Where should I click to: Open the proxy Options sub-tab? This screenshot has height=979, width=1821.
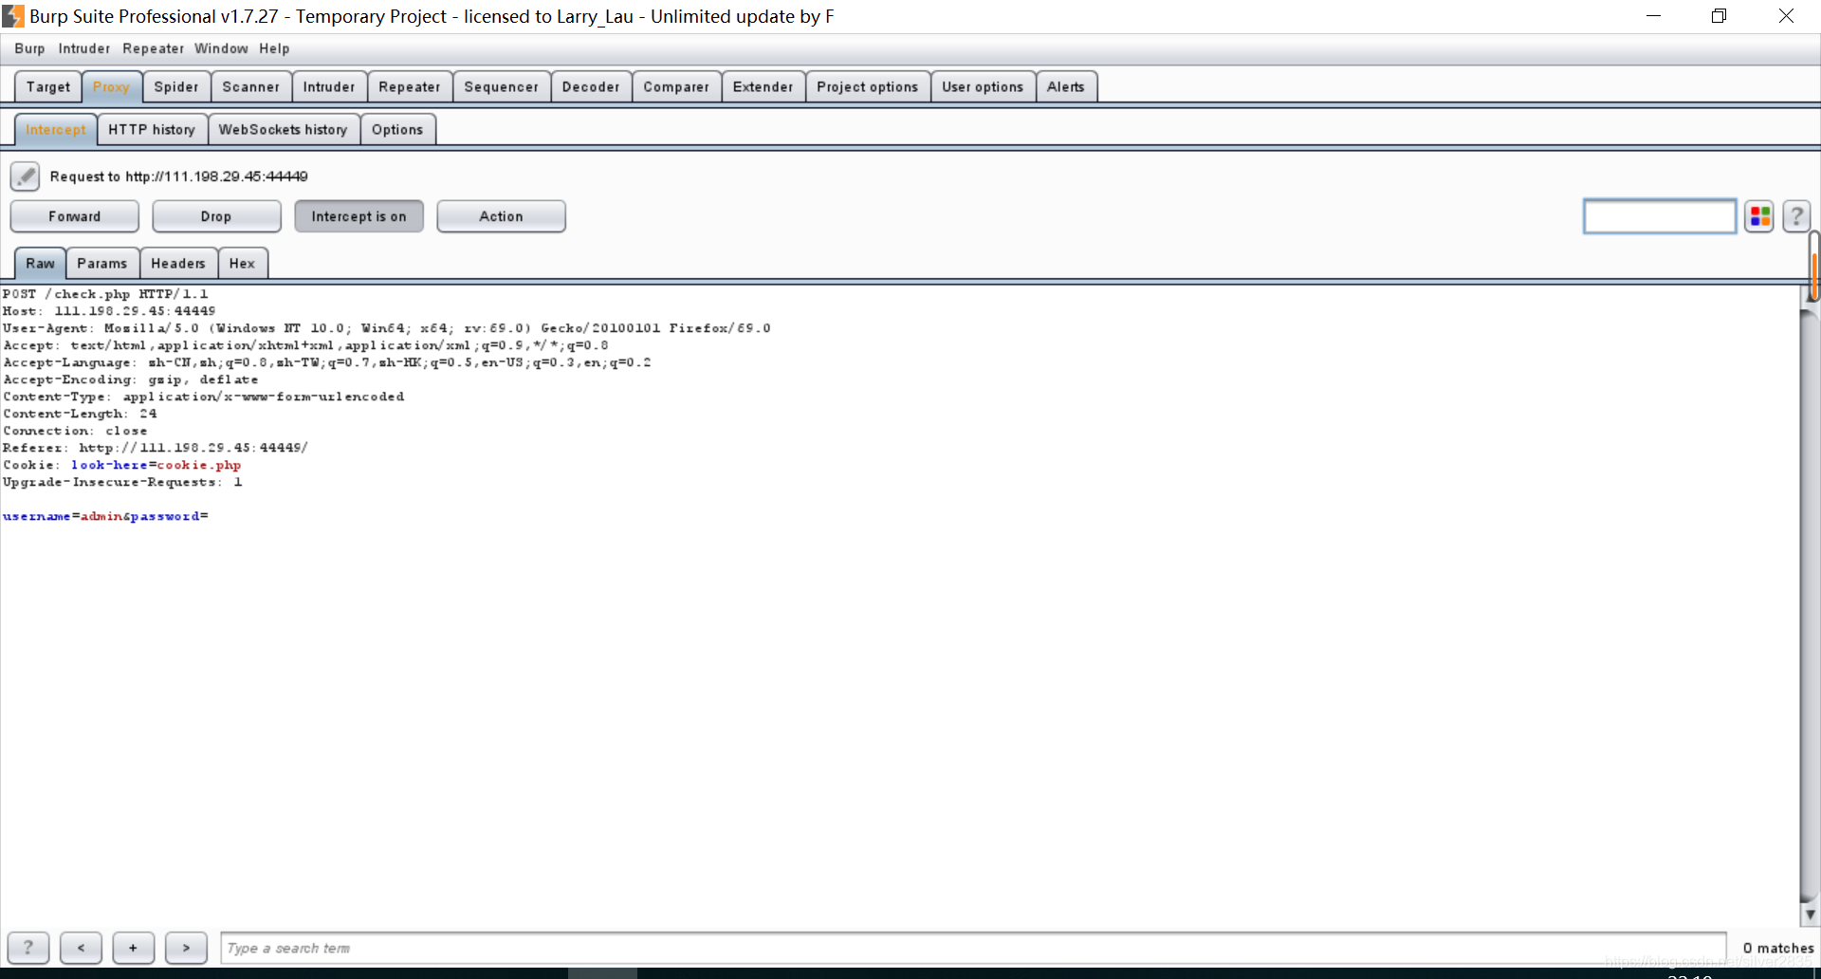397,129
